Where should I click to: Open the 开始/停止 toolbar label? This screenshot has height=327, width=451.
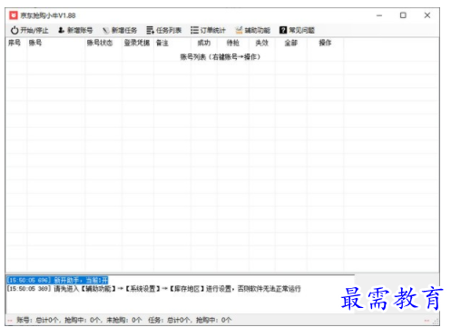[34, 30]
